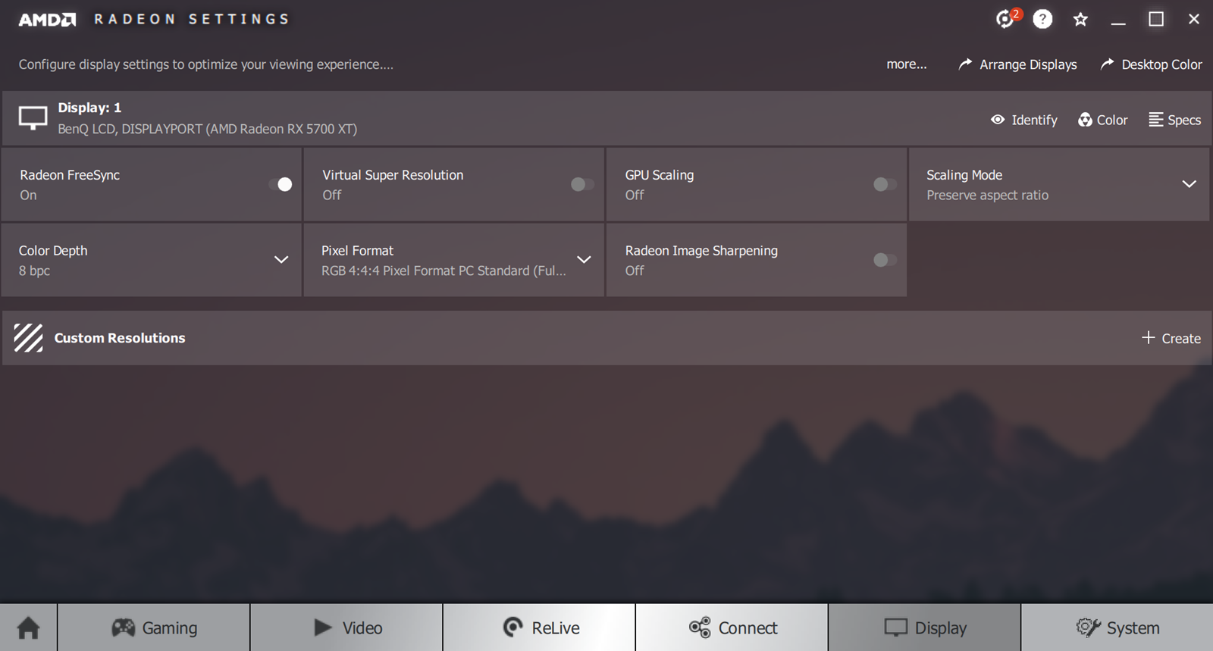This screenshot has height=651, width=1213.
Task: Switch to the Gaming tab
Action: (154, 628)
